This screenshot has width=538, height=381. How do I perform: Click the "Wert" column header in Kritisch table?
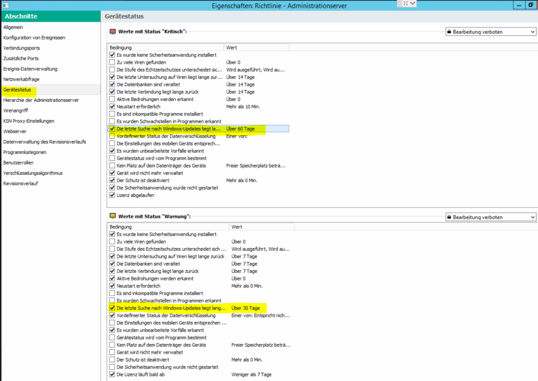coord(257,47)
